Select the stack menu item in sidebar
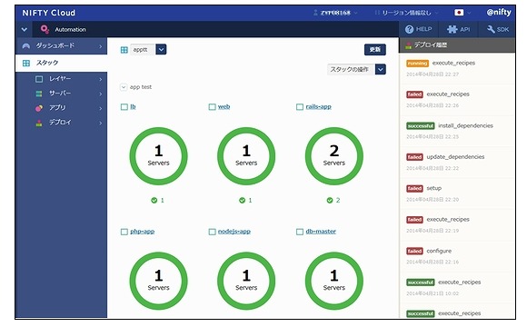The height and width of the screenshot is (327, 527). (61, 63)
